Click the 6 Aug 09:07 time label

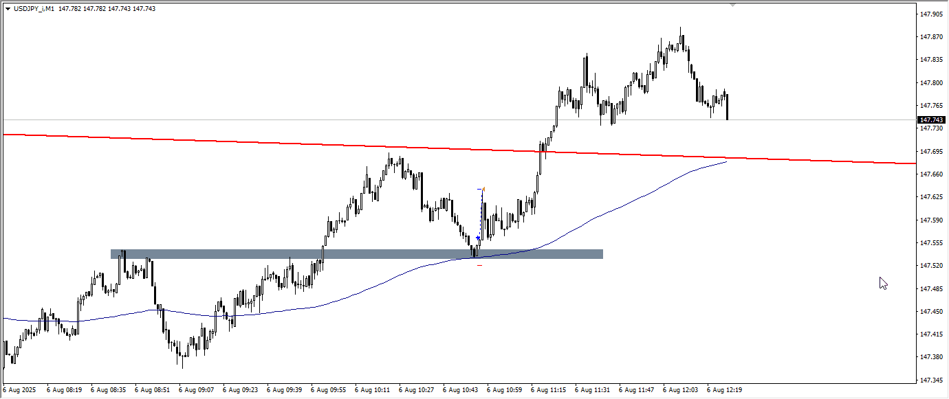pyautogui.click(x=196, y=390)
